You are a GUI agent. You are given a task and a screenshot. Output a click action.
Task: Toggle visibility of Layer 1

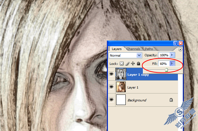pos(112,87)
